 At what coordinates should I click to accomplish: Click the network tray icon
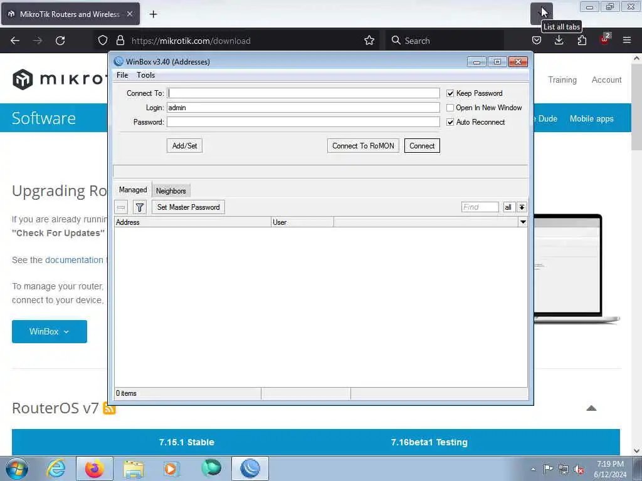[564, 470]
